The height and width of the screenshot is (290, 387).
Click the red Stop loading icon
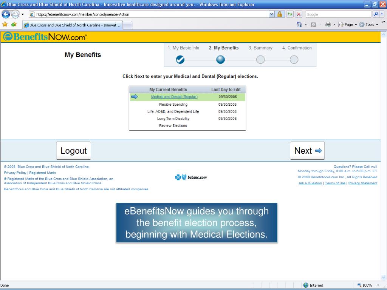(x=299, y=14)
